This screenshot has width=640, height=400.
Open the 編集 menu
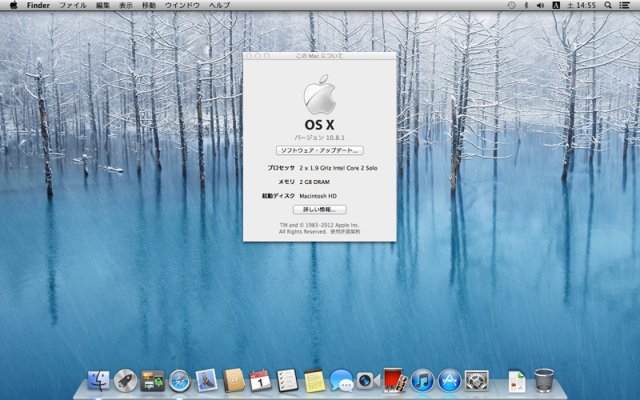(x=102, y=6)
